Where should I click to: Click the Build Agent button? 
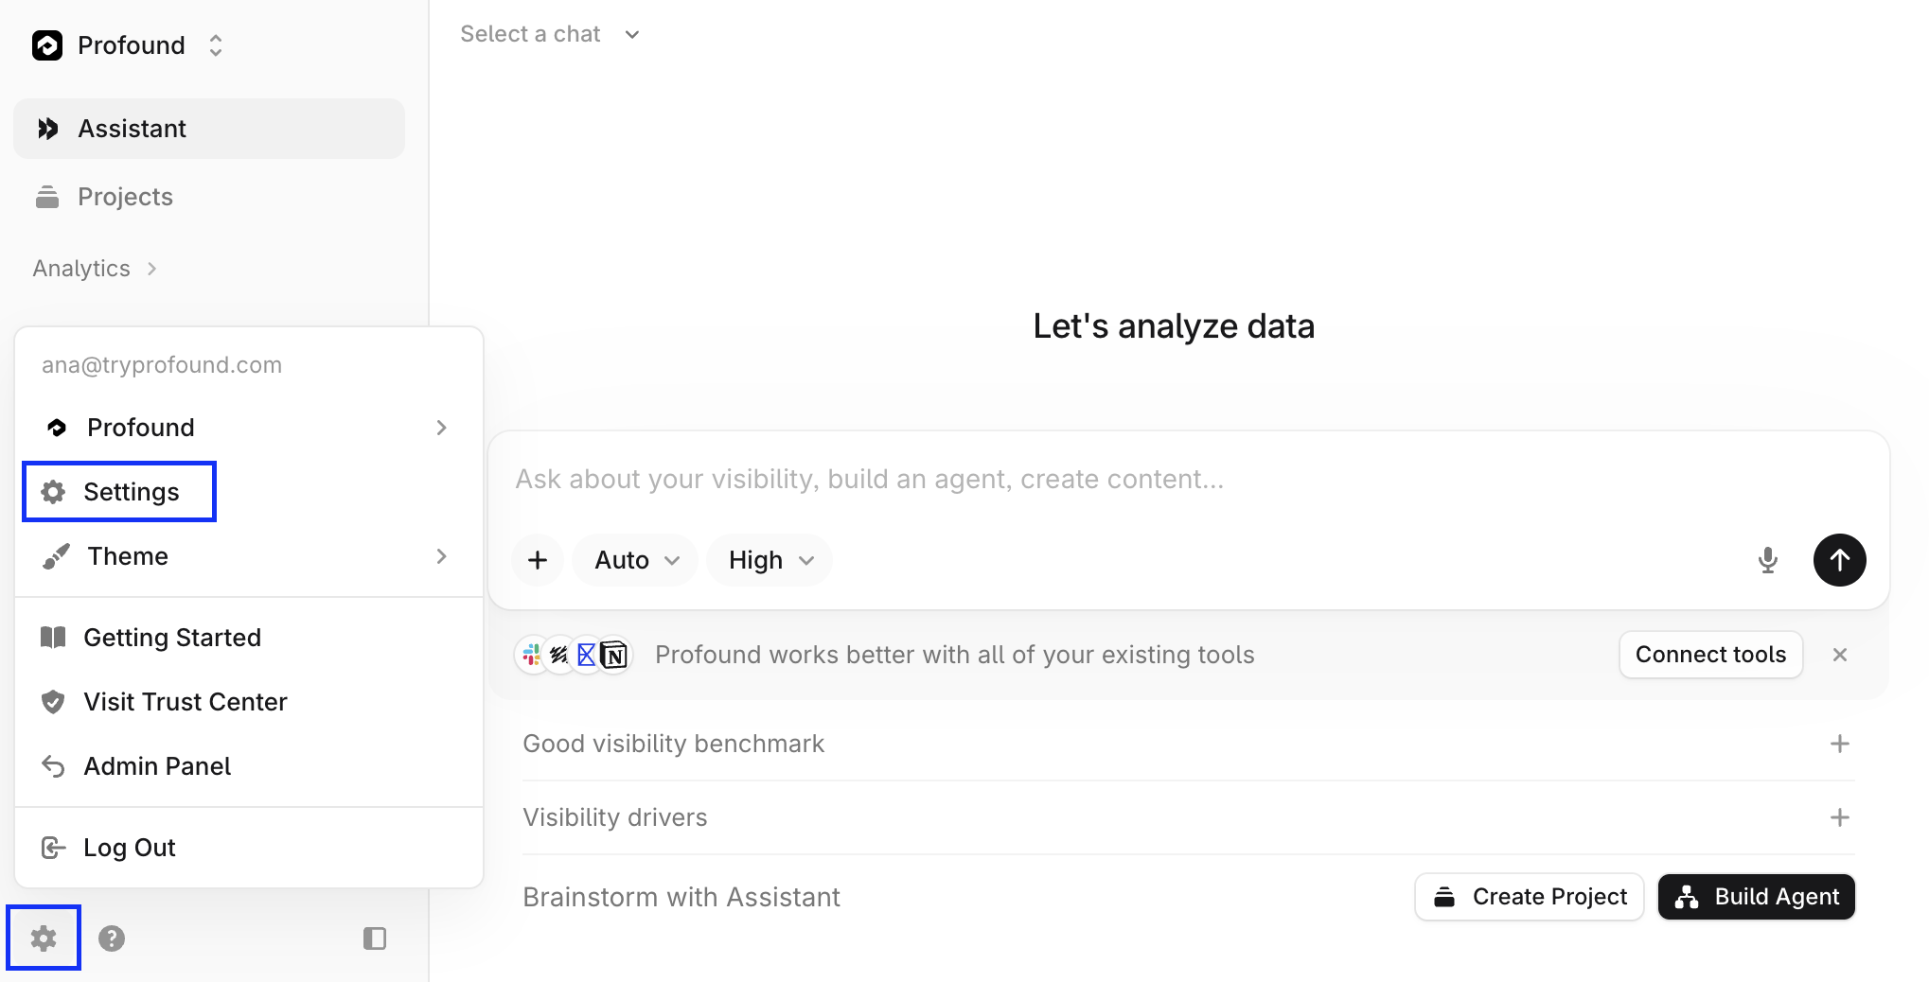pos(1756,897)
